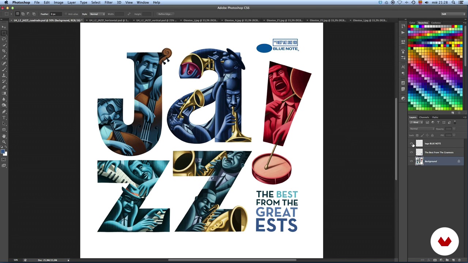Open the DdR workspace switcher dropdown

click(453, 14)
